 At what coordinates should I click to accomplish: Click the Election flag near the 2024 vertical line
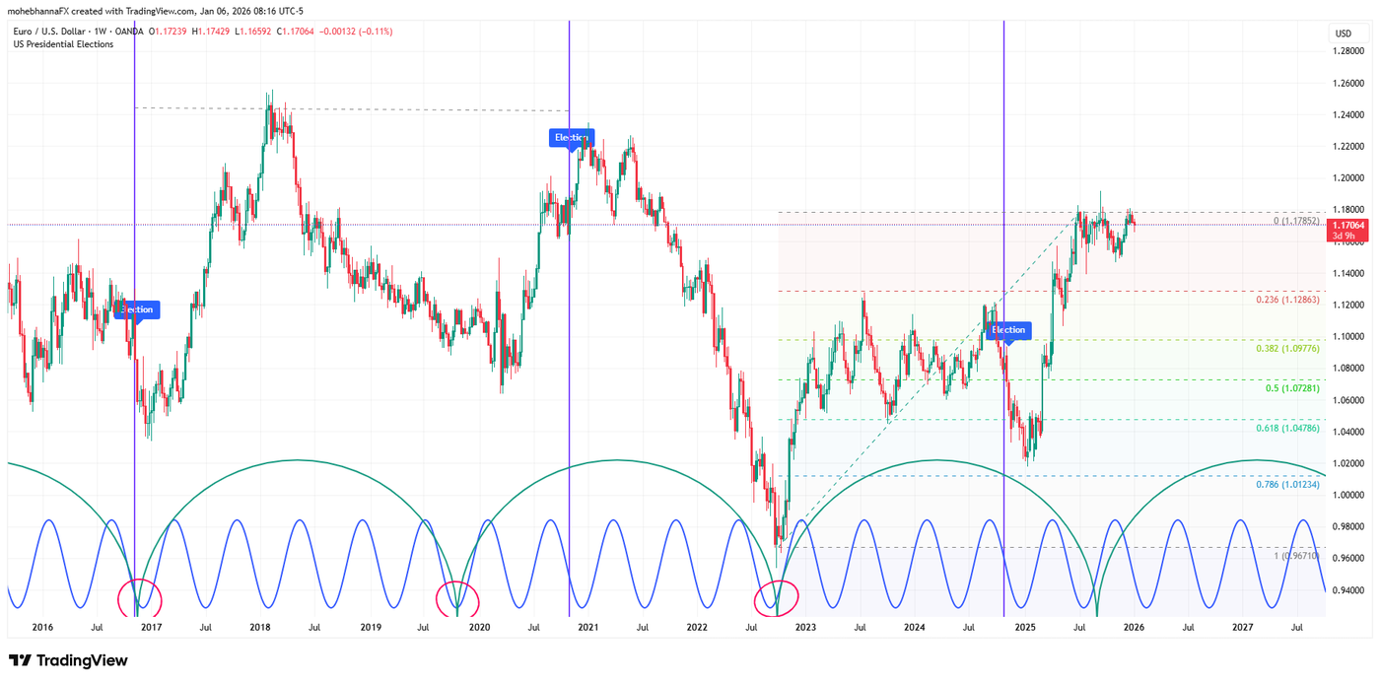(x=1007, y=329)
